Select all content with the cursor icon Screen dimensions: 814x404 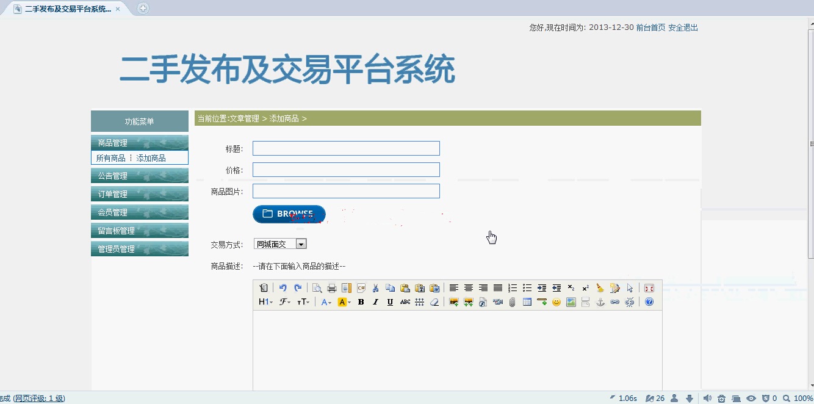(630, 288)
